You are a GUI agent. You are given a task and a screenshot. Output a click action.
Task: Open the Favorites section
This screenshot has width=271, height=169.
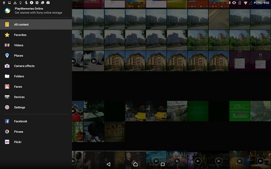point(36,35)
